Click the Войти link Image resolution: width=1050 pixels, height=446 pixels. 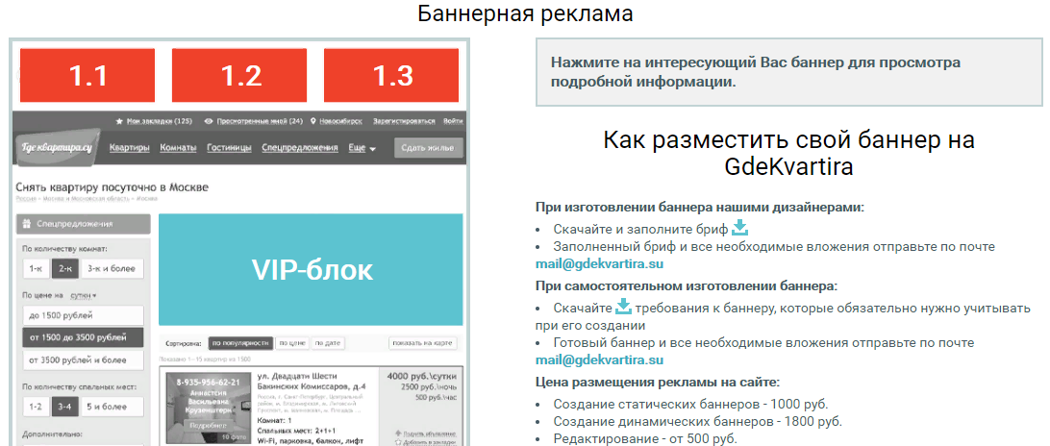pos(453,122)
